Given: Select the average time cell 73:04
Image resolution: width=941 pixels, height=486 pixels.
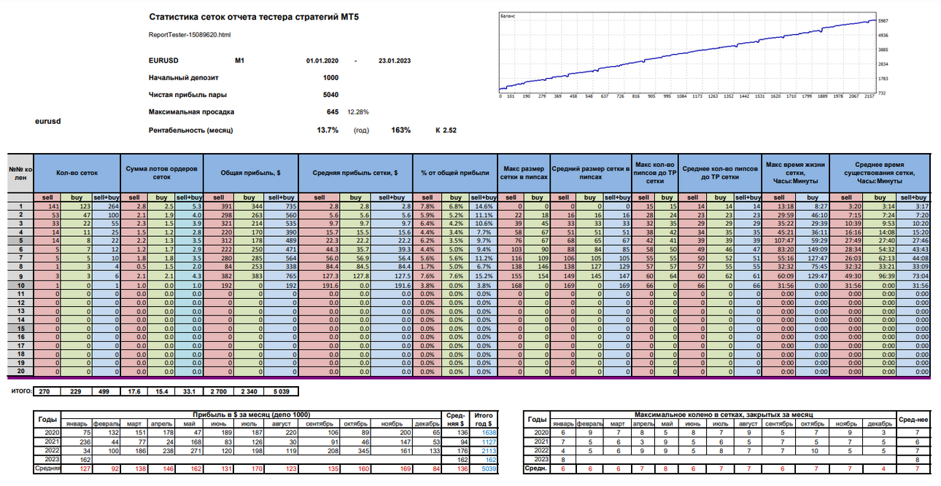Looking at the screenshot, I should (x=914, y=276).
